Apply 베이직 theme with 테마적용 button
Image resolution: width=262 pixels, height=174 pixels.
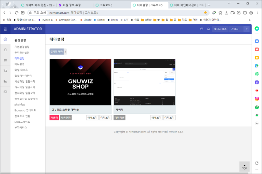(x=119, y=117)
